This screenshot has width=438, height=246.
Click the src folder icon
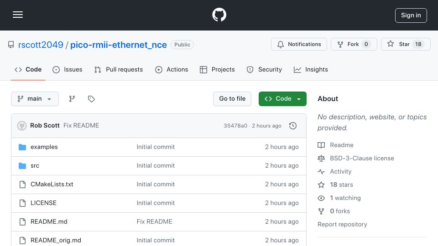(22, 166)
